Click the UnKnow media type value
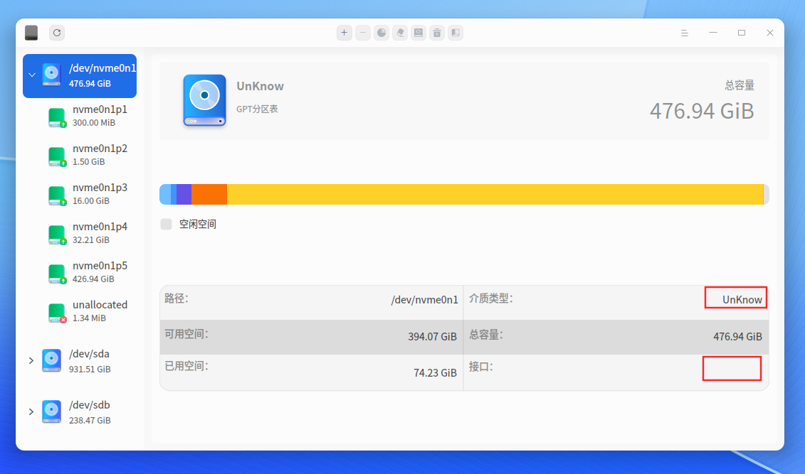 pos(742,300)
